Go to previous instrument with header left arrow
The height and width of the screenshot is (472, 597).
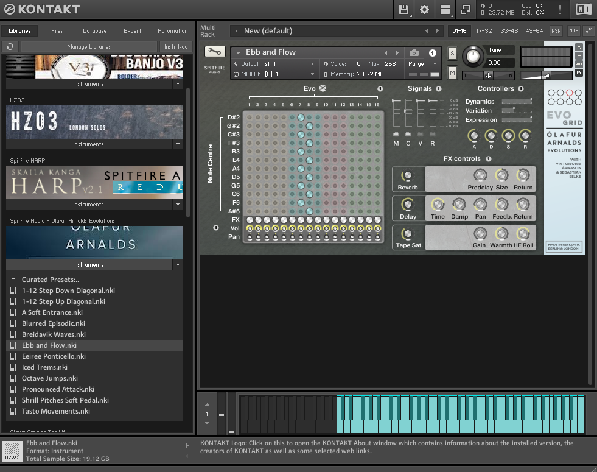386,52
